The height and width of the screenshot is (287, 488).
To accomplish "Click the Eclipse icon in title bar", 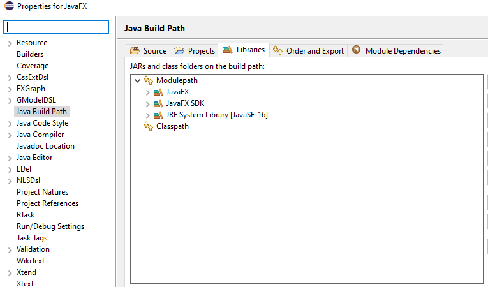I will (9, 6).
